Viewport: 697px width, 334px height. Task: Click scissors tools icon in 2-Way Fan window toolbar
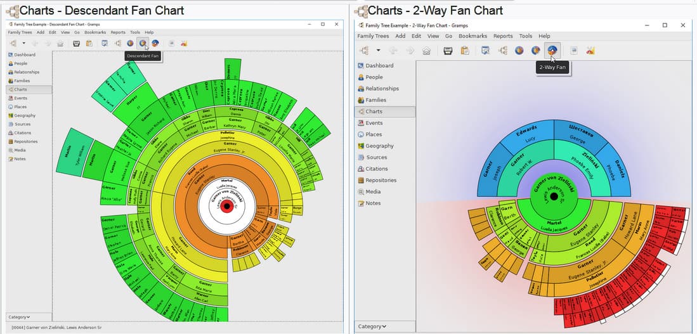pyautogui.click(x=590, y=51)
